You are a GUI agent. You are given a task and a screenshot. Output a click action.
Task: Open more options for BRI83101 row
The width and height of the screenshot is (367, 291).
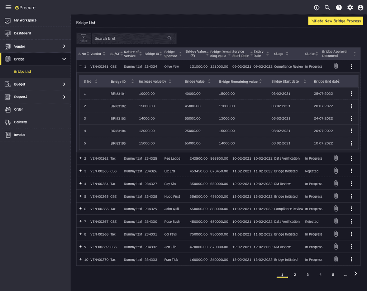coord(351,94)
